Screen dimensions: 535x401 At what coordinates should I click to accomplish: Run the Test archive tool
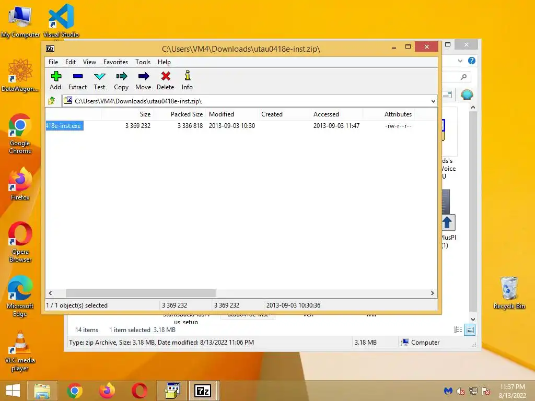99,80
